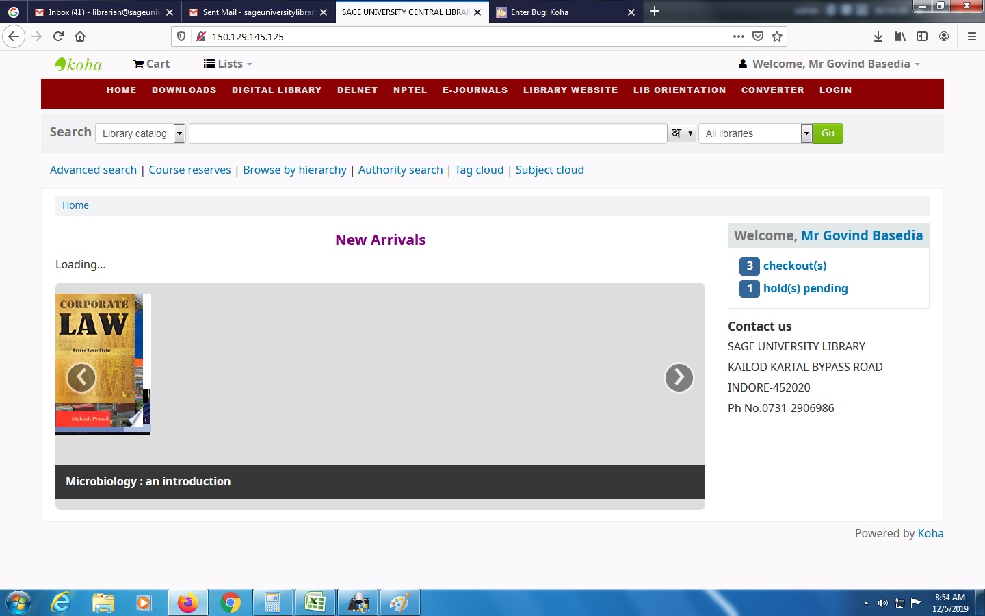
Task: Go to the browser home page icon
Action: pyautogui.click(x=80, y=36)
